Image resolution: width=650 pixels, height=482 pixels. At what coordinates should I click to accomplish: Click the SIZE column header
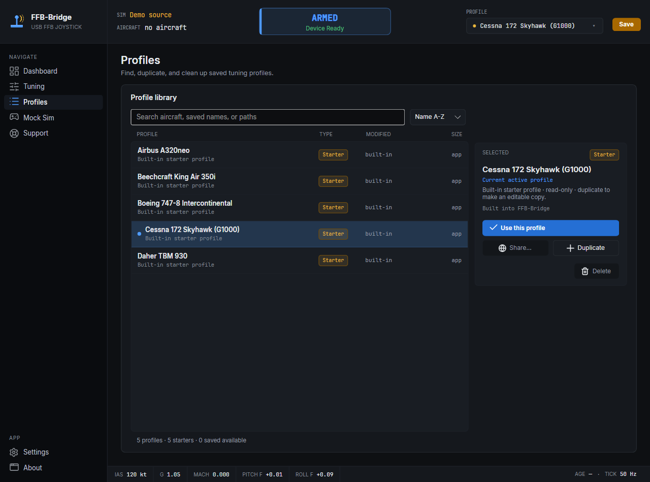[457, 134]
